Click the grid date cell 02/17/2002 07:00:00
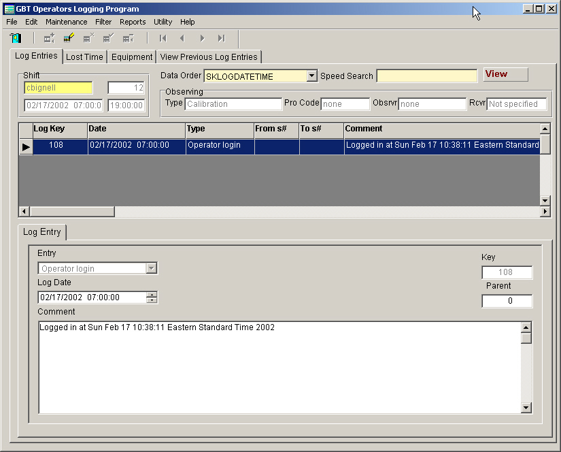The height and width of the screenshot is (452, 561). 137,147
